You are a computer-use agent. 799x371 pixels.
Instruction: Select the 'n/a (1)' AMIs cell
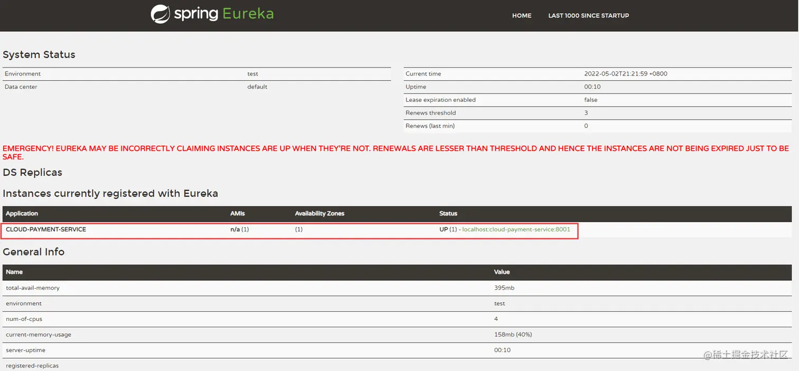click(x=239, y=230)
